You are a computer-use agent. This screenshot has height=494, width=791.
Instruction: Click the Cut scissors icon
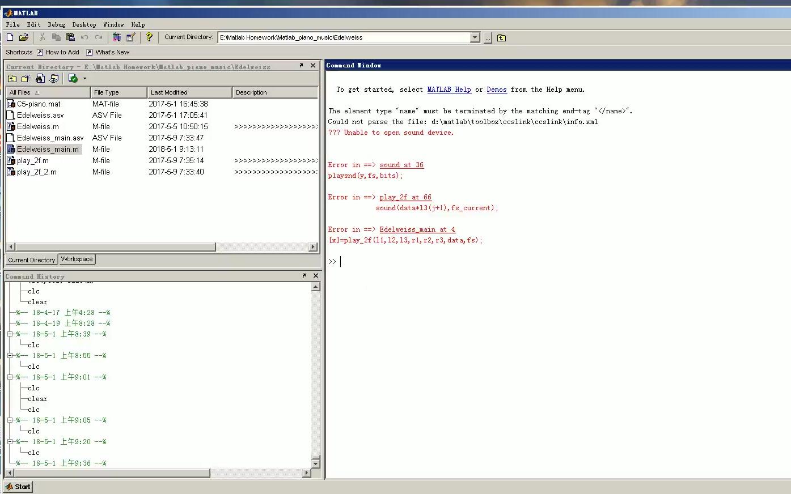pyautogui.click(x=42, y=37)
